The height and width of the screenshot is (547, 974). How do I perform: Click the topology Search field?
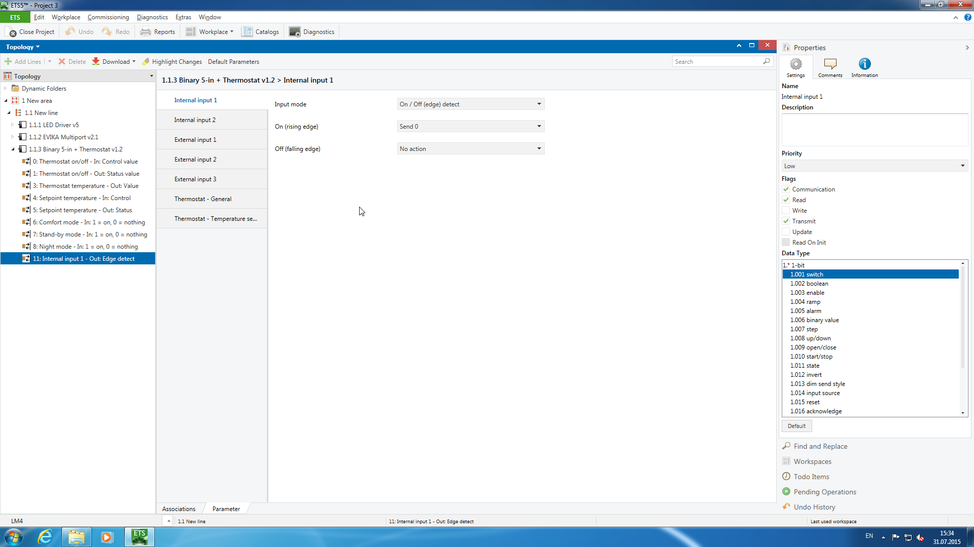717,62
